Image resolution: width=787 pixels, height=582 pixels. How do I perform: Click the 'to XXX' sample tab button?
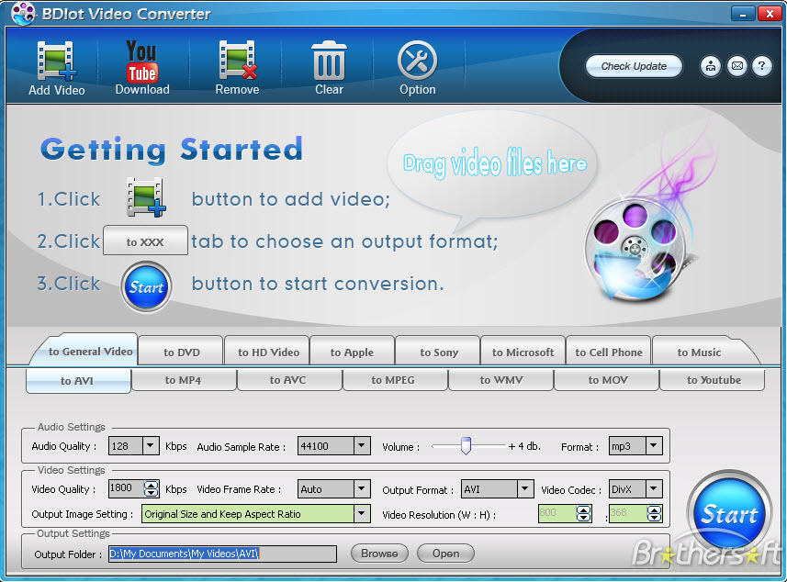(146, 241)
